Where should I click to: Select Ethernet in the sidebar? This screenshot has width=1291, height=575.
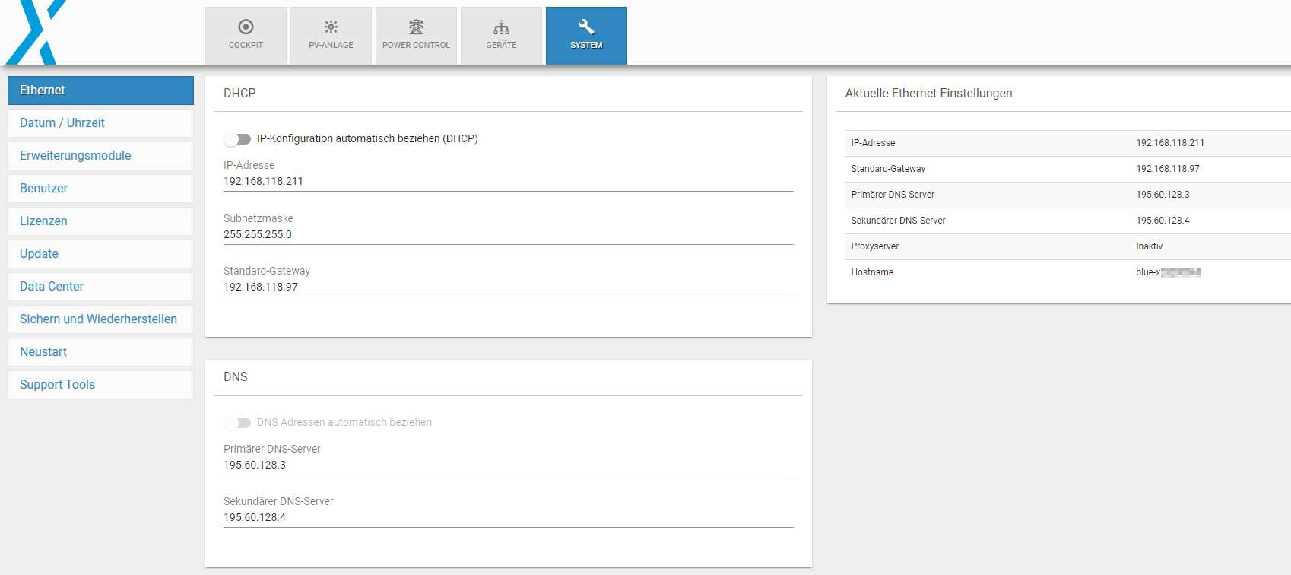tap(100, 90)
